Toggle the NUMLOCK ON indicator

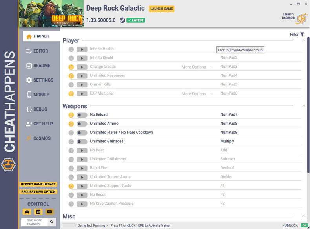coord(304,225)
